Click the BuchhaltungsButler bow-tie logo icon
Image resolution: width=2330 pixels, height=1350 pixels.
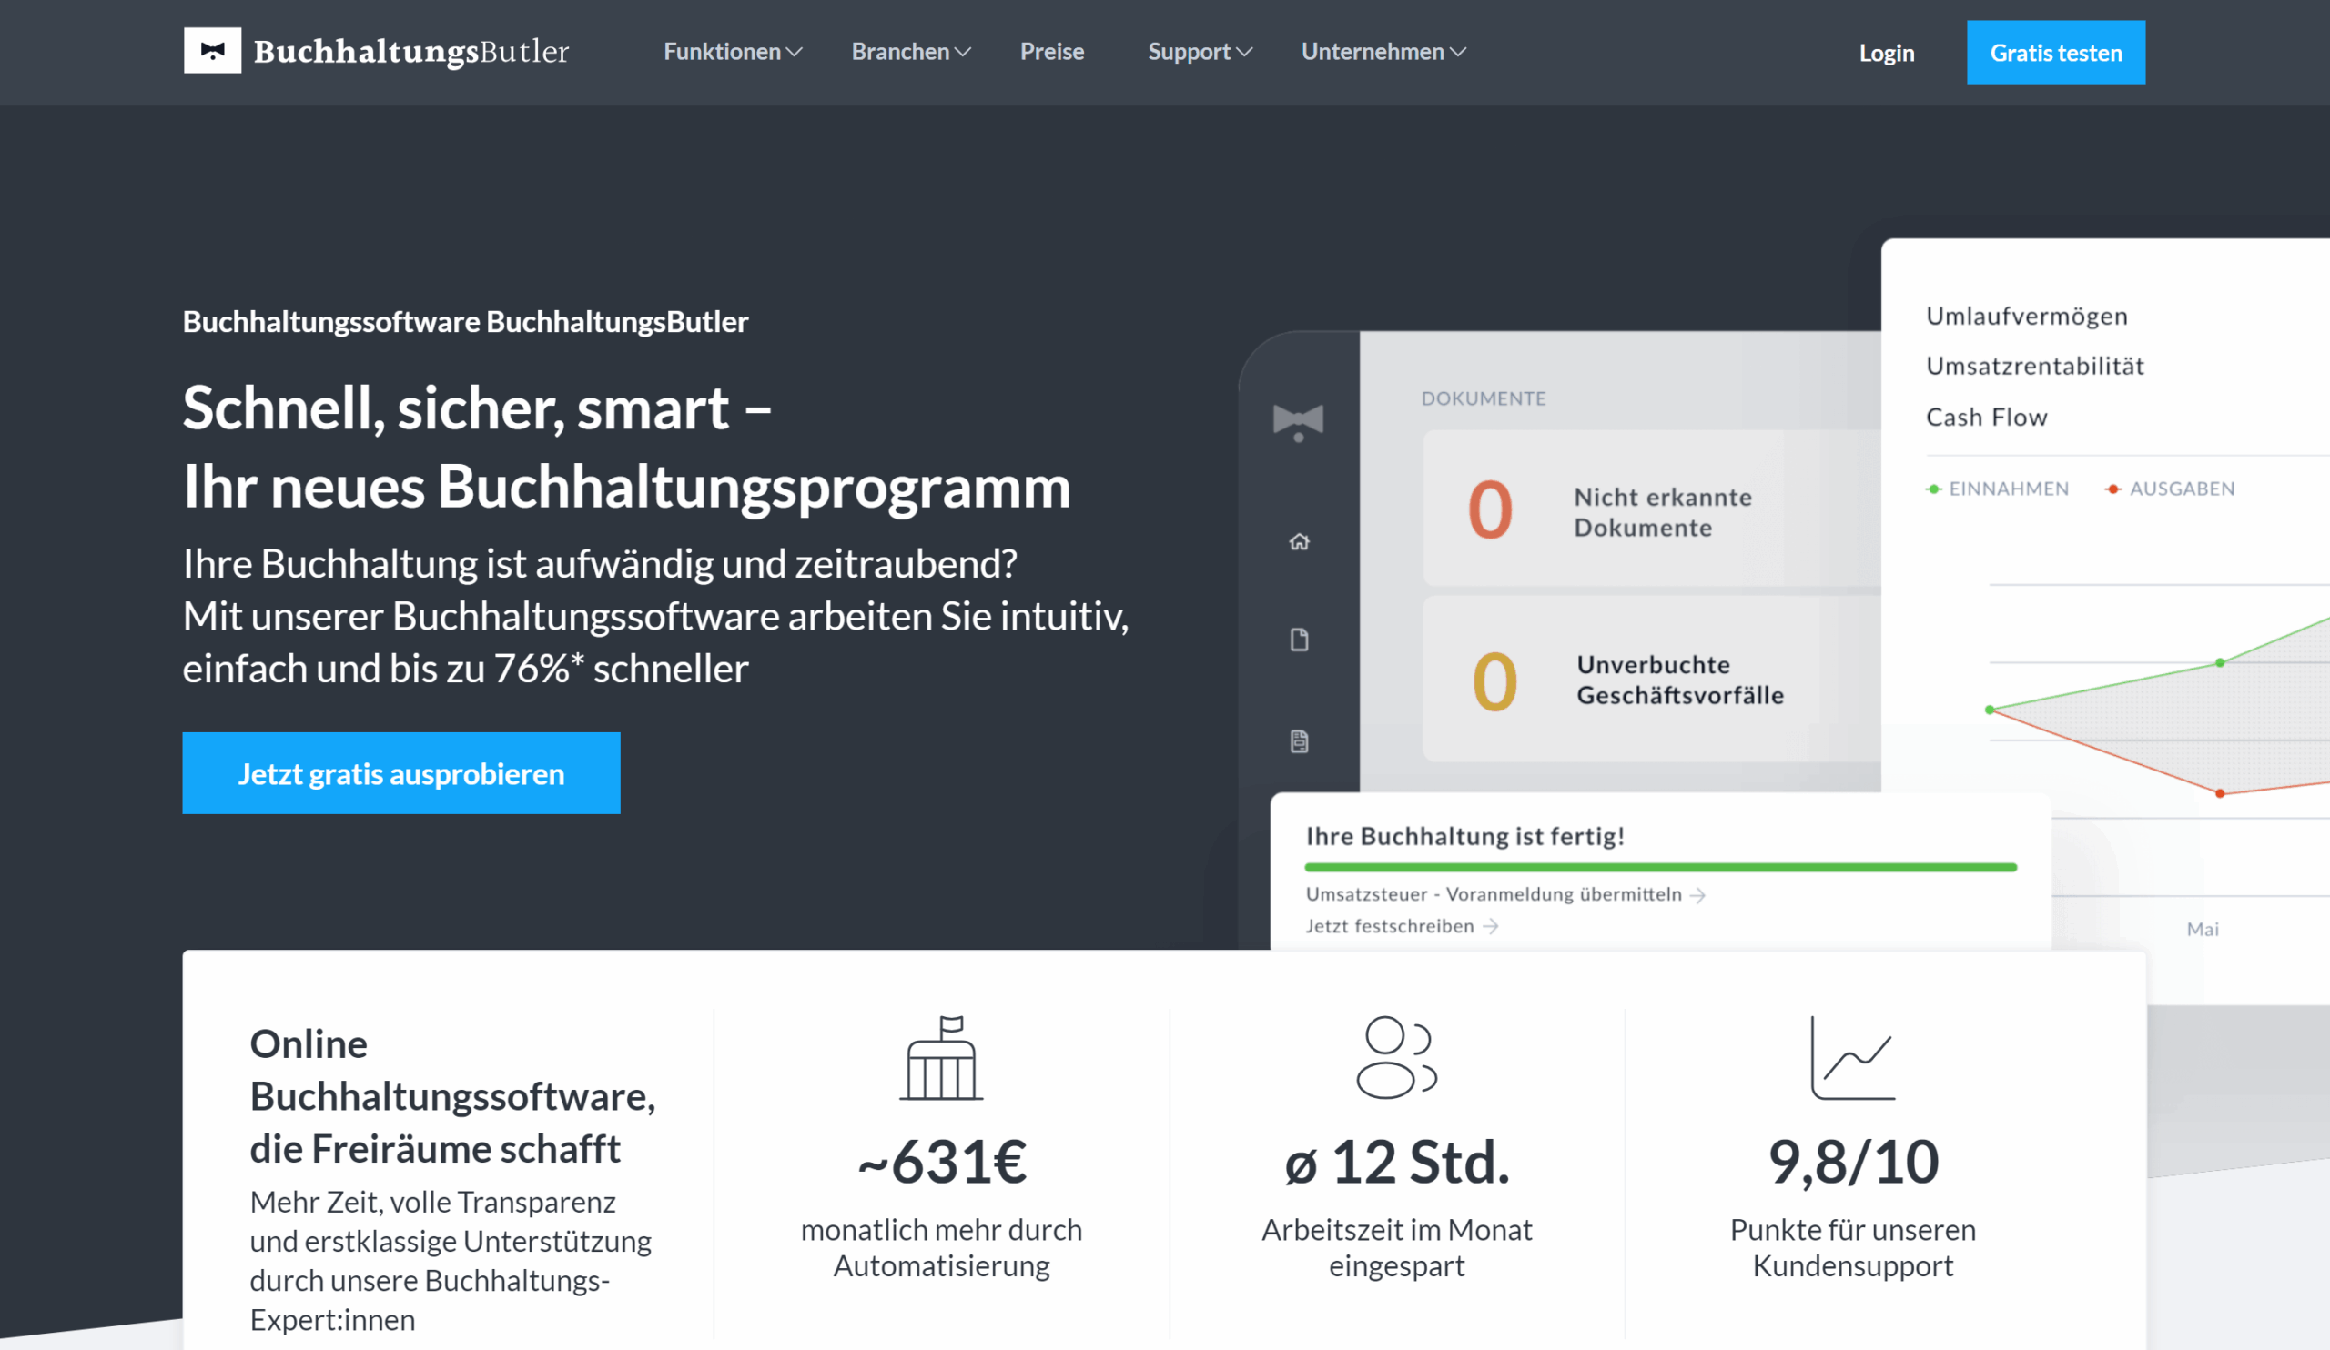212,51
